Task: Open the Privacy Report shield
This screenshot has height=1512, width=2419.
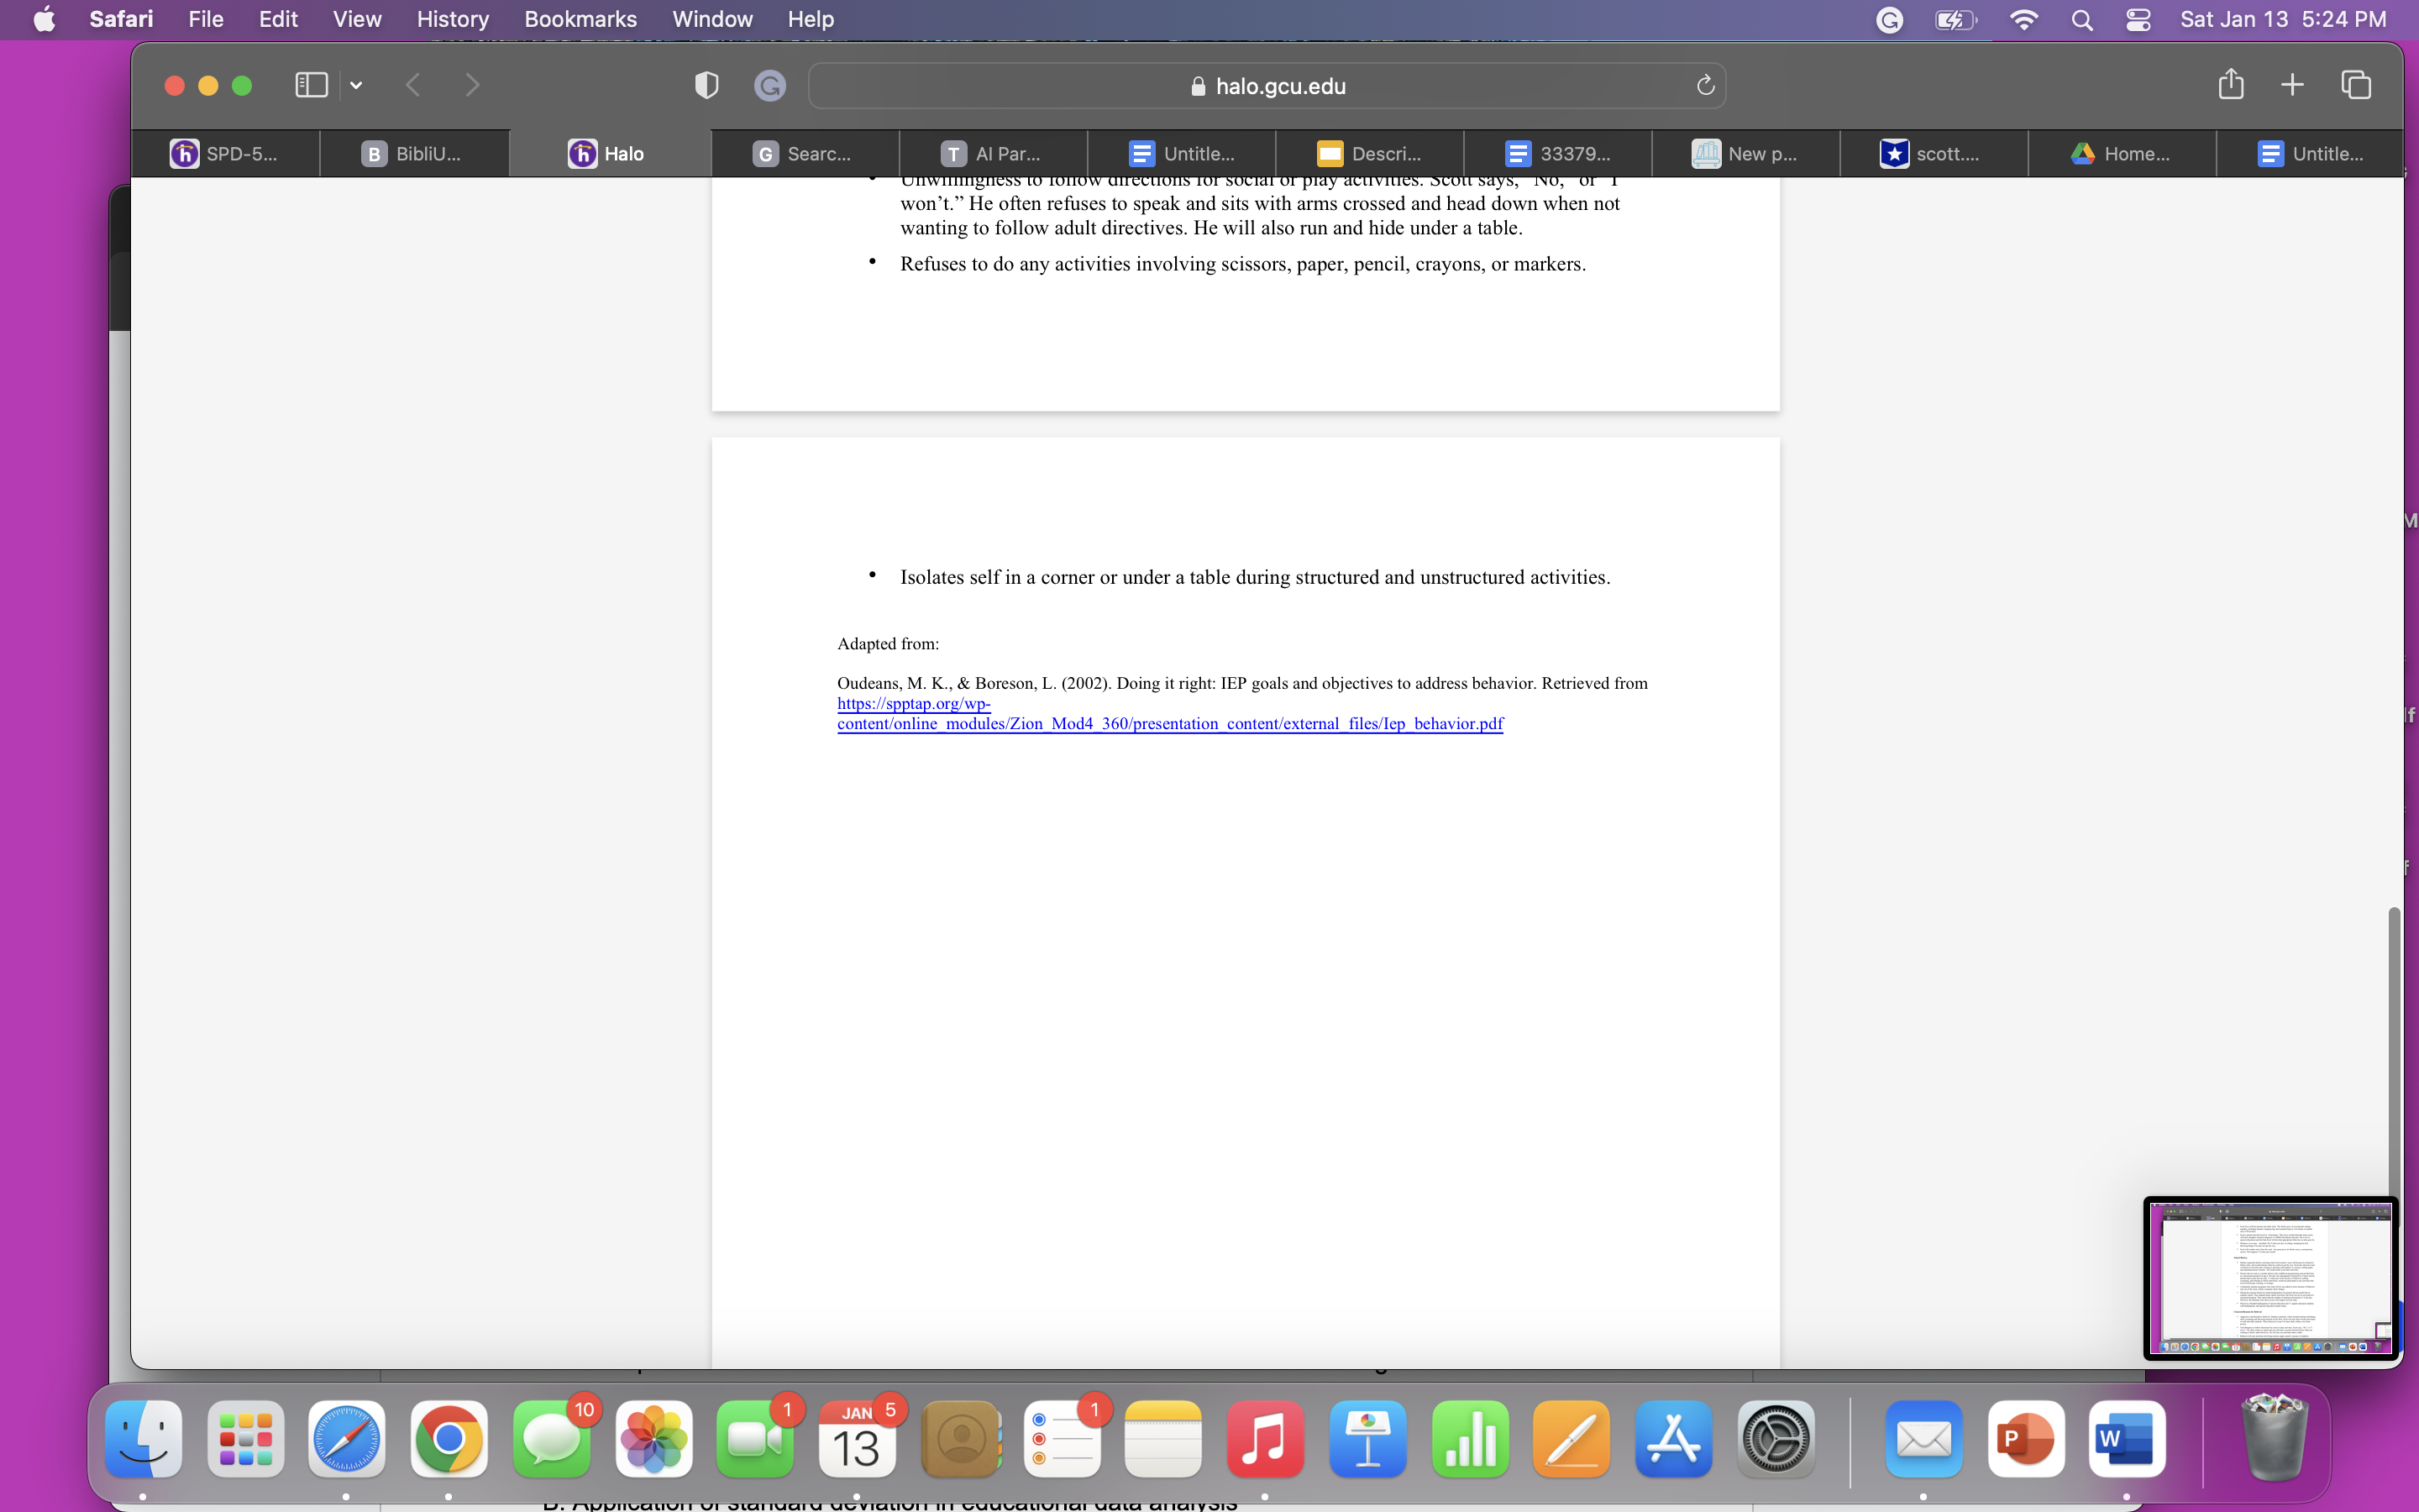Action: (705, 85)
